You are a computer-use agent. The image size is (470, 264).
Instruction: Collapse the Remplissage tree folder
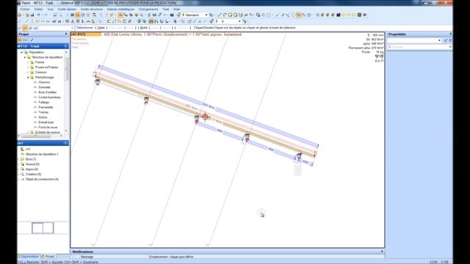point(28,77)
